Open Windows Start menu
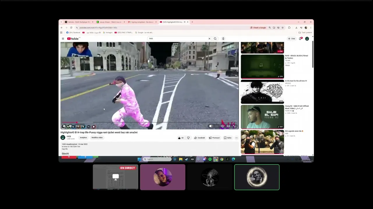 coord(139,159)
